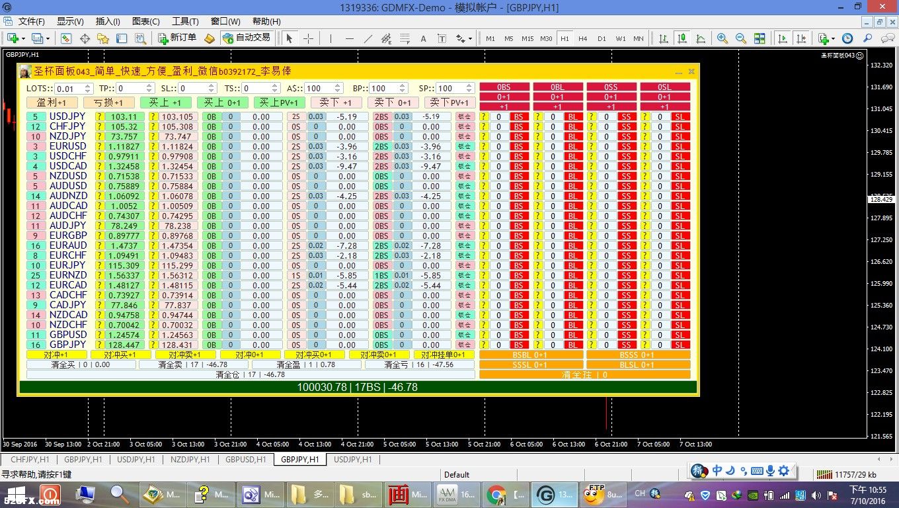Switch to the CHFJPY,H1 chart tab
Screen dimensions: 899x508
tap(30, 459)
